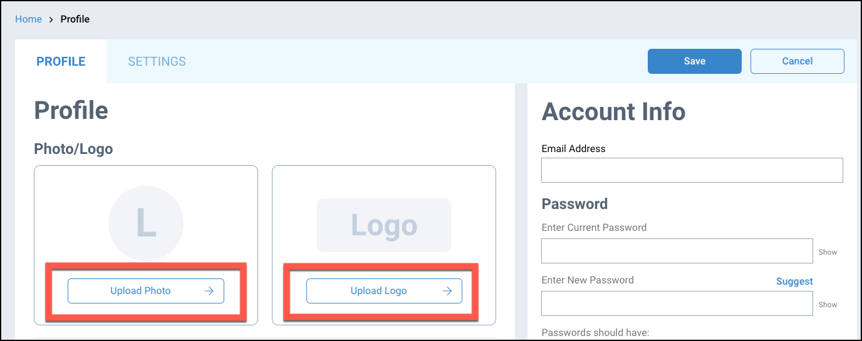Show the current password text
The height and width of the screenshot is (341, 862).
point(828,252)
